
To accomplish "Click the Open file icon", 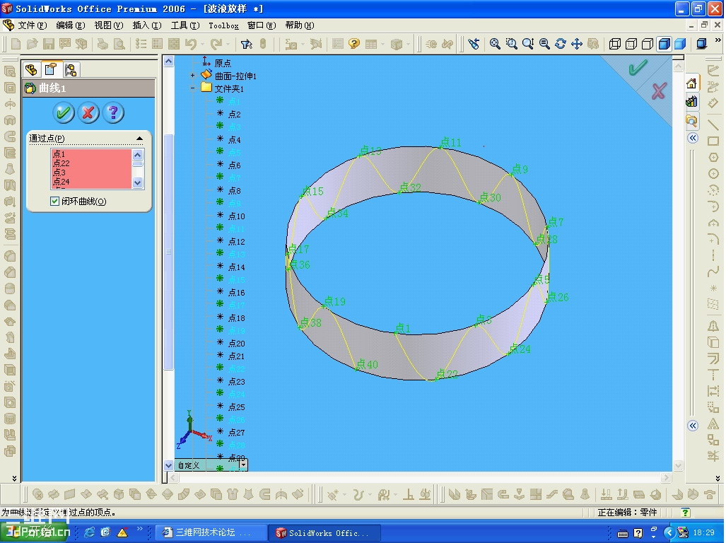I will point(32,44).
